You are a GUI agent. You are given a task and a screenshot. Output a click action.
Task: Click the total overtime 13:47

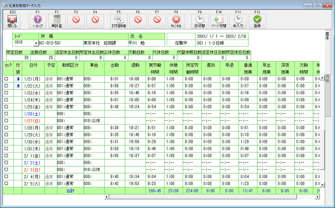tap(248, 191)
